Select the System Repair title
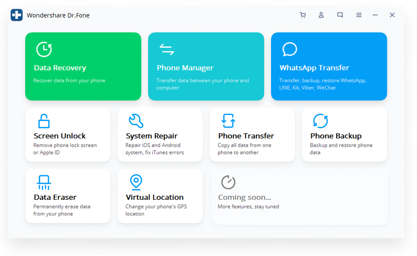This screenshot has height=256, width=417. [x=152, y=136]
